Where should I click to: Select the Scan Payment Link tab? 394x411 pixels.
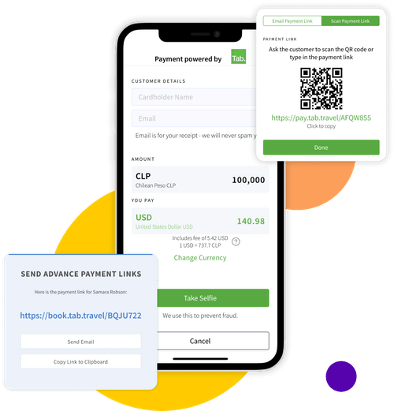[x=350, y=21]
